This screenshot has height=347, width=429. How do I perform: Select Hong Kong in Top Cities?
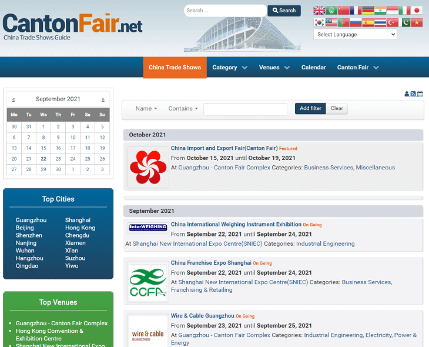(x=80, y=228)
